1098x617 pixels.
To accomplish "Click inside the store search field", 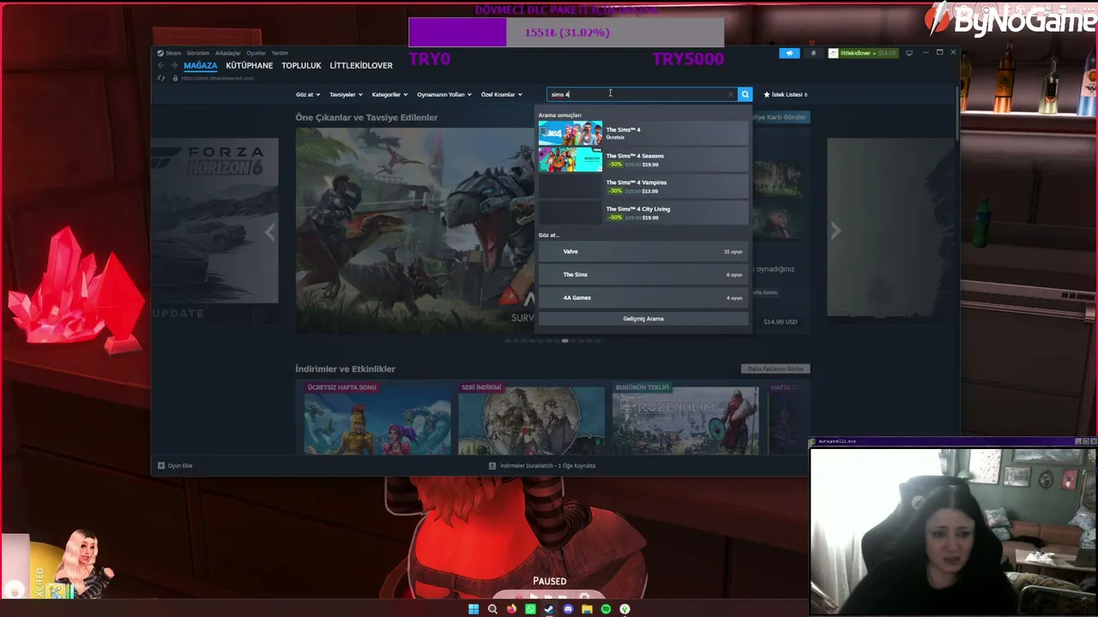I will click(642, 94).
